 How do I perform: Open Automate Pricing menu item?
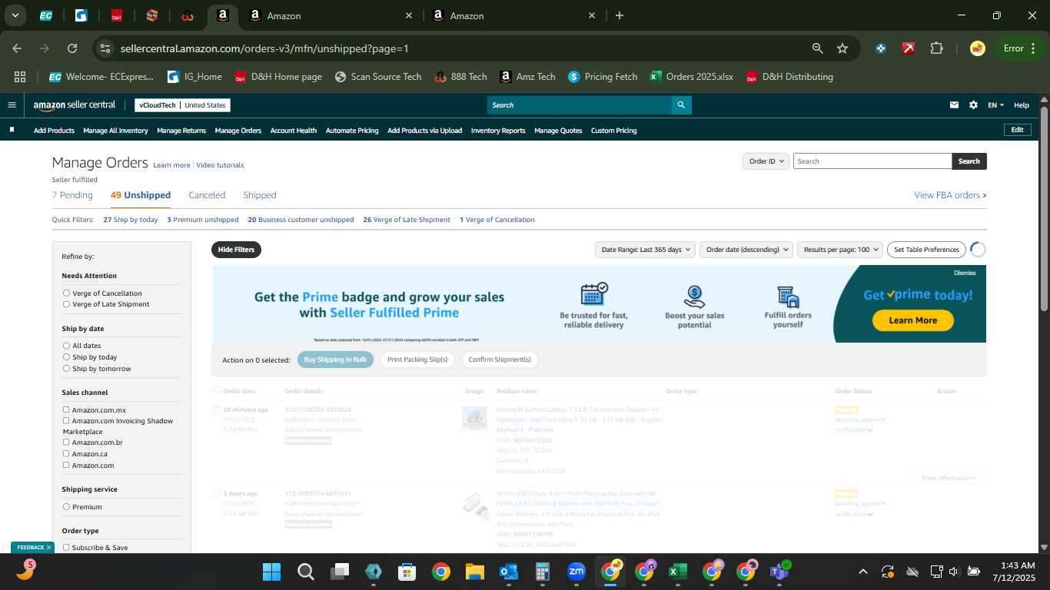352,131
